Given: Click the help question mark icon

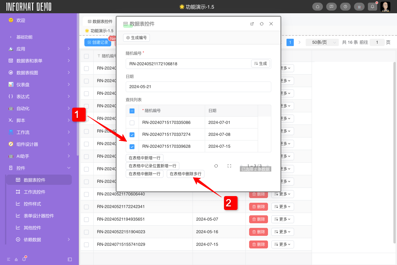Looking at the screenshot, I should 345,7.
